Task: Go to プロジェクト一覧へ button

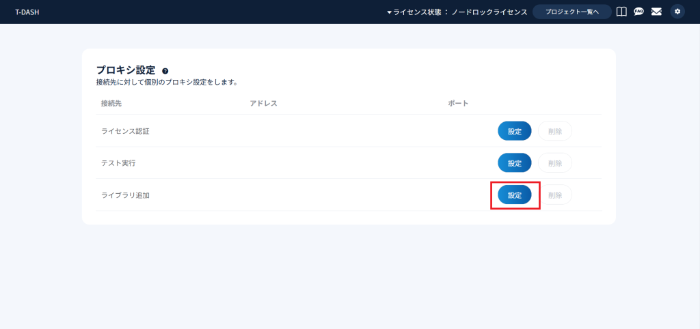Action: click(x=571, y=12)
